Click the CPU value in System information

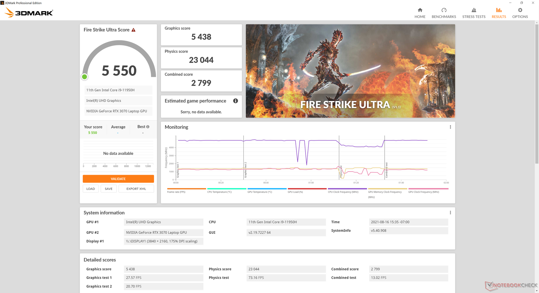(x=286, y=222)
